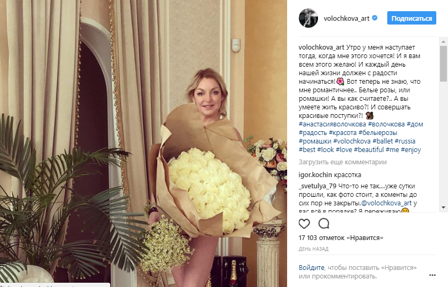The height and width of the screenshot is (287, 448).
Task: Like the post with heart icon
Action: pos(304,224)
